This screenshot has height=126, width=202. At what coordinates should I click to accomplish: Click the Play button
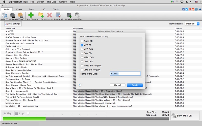[x=8, y=113]
